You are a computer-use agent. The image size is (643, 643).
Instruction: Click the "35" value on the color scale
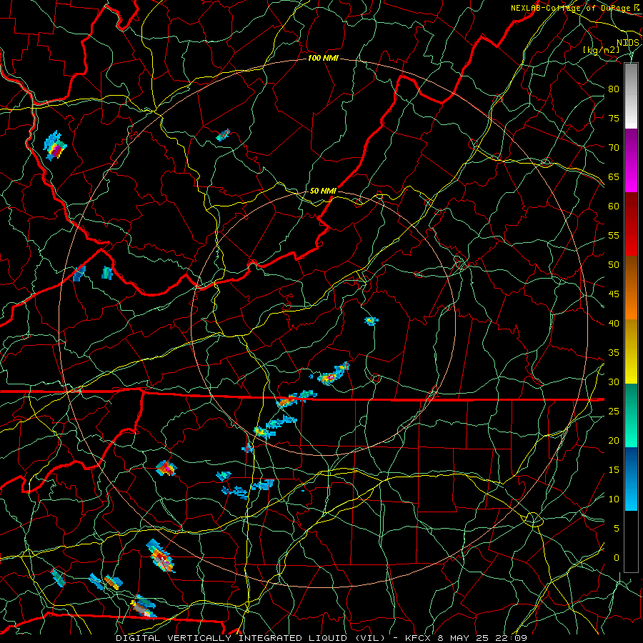tap(614, 353)
